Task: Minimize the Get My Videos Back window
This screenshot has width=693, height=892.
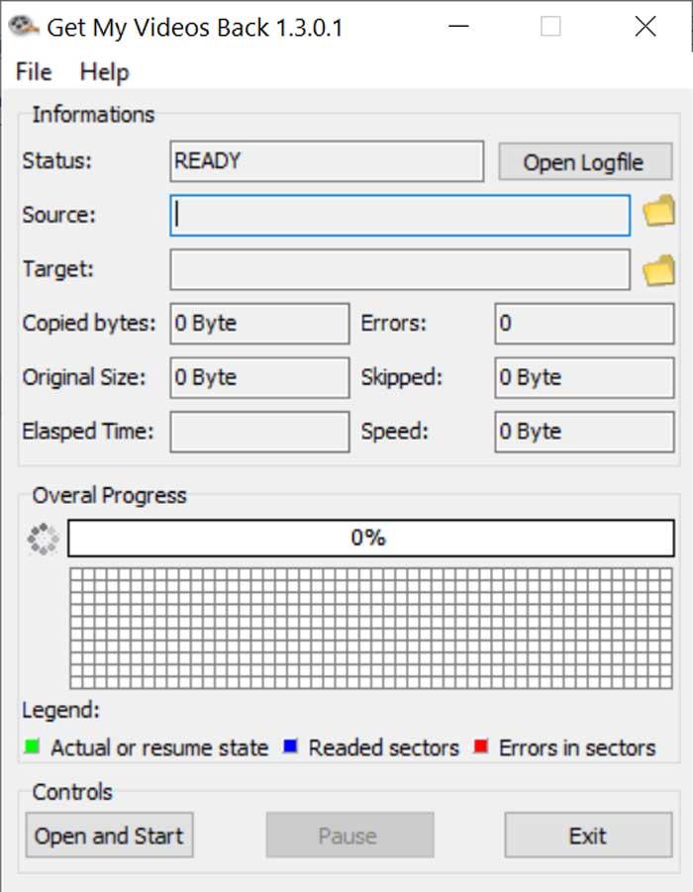Action: coord(458,26)
